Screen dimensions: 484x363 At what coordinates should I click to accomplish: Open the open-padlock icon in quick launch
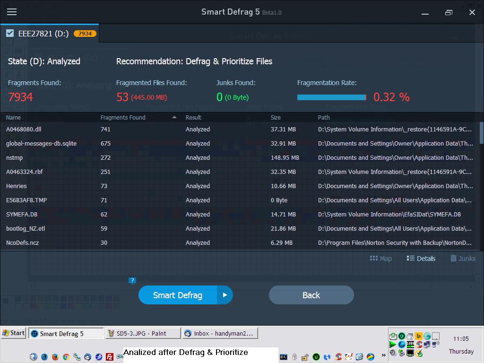pos(305,357)
